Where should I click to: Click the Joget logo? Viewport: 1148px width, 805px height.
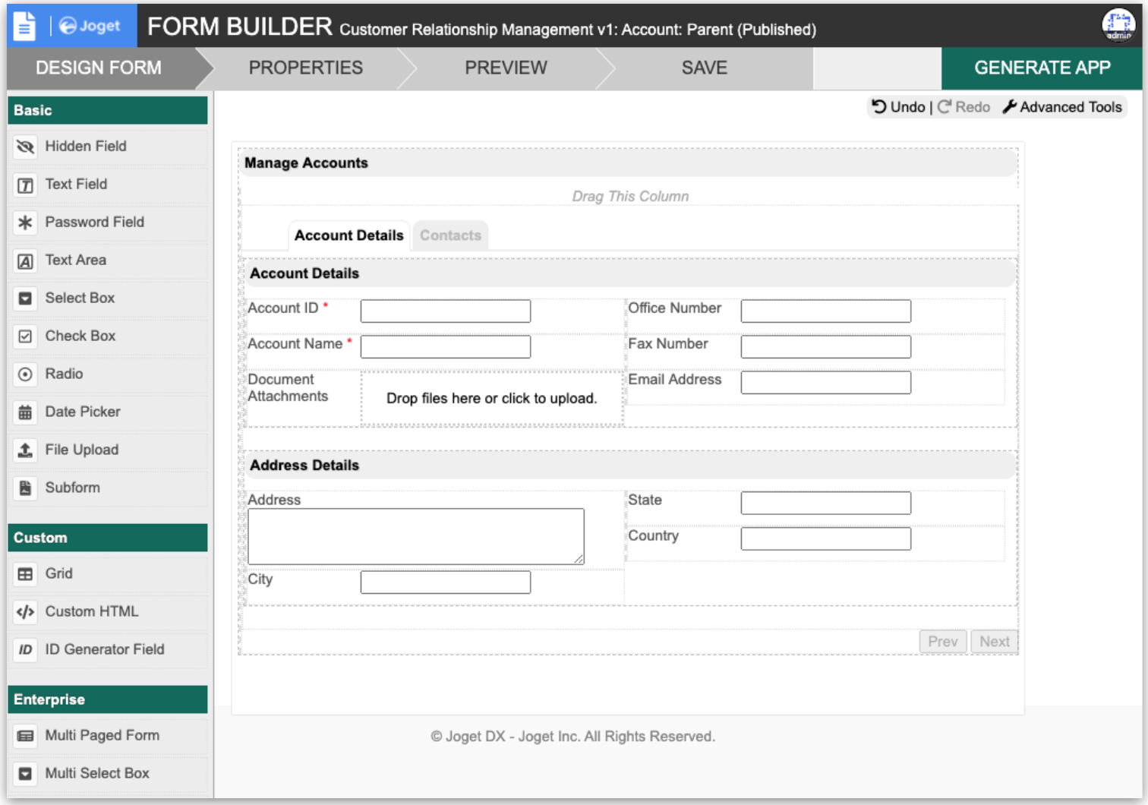pos(90,26)
